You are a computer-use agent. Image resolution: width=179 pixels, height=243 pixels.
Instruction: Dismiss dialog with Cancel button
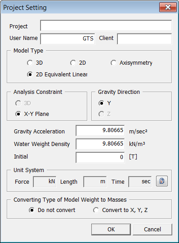152,230
